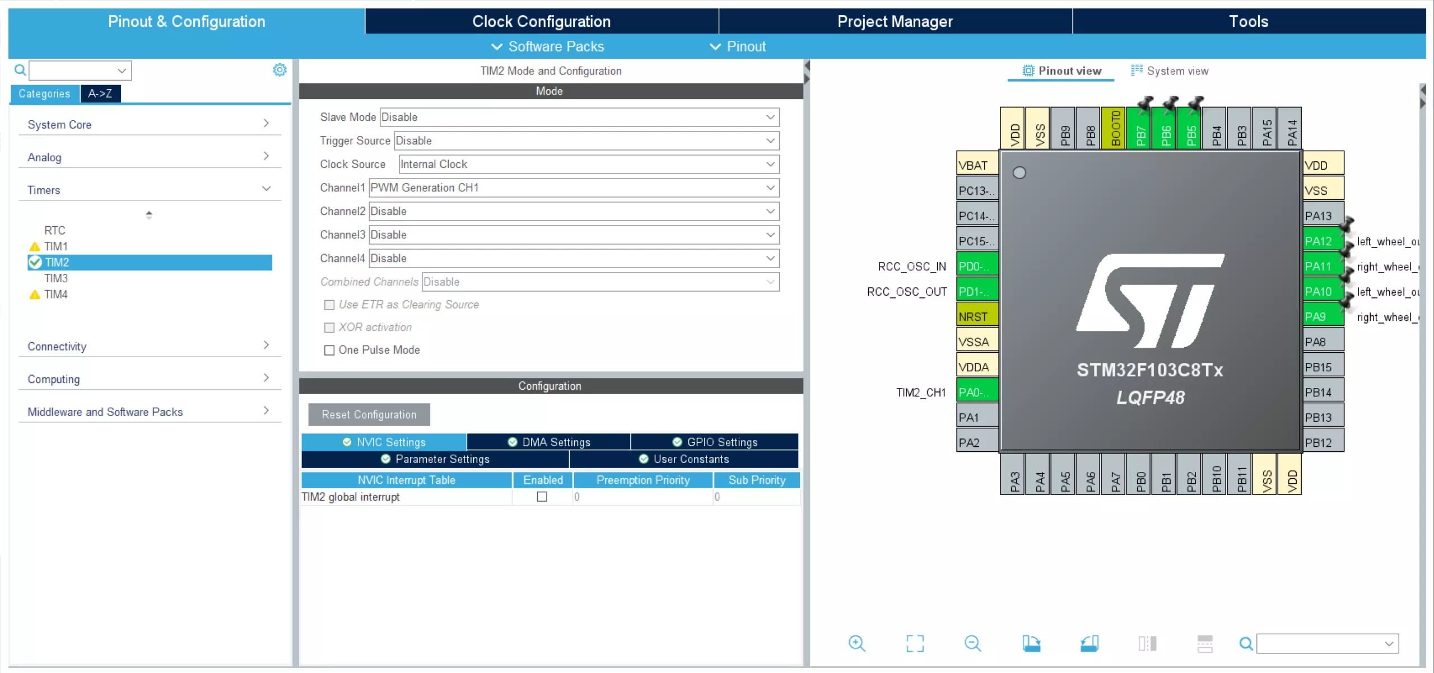This screenshot has height=673, width=1434.
Task: Click the pin search icon below the chip
Action: pos(1246,644)
